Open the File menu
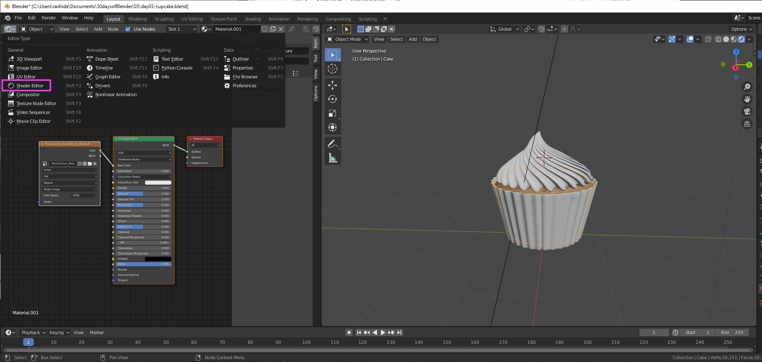 (x=18, y=18)
